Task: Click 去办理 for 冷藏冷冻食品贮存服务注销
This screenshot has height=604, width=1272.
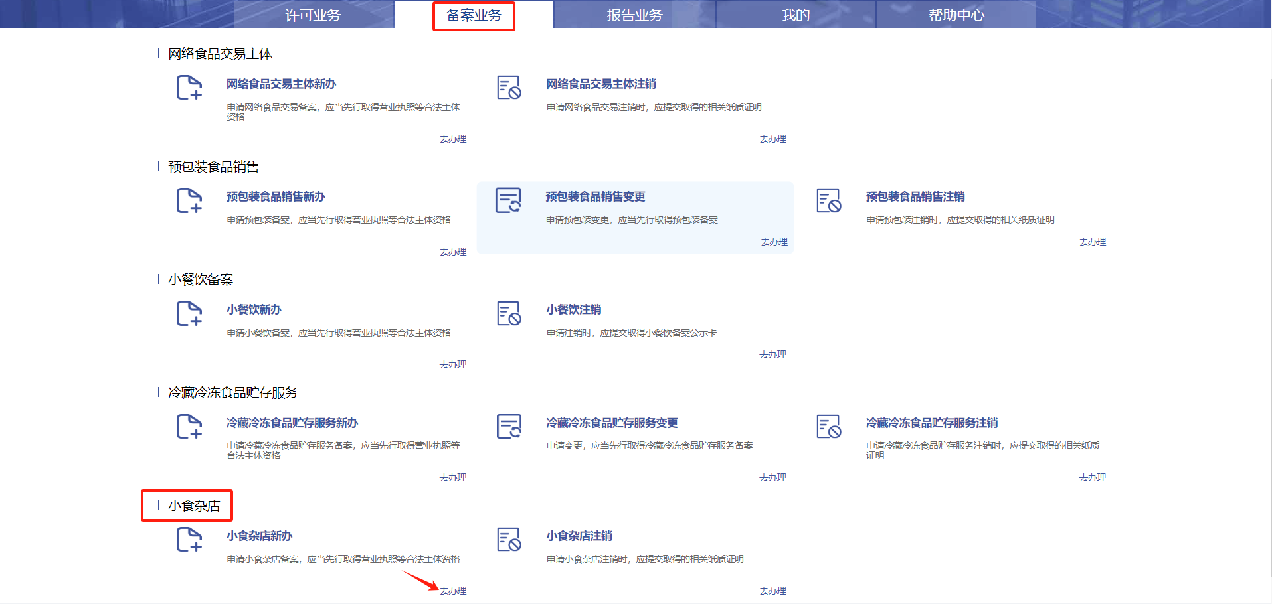Action: coord(1092,477)
